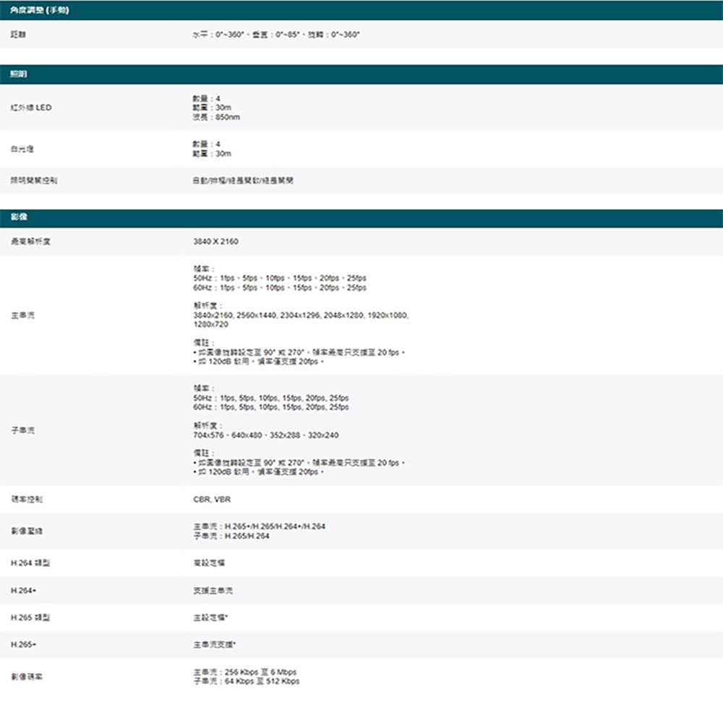Click the H.264 類型 row label
723x723 pixels.
pos(30,562)
